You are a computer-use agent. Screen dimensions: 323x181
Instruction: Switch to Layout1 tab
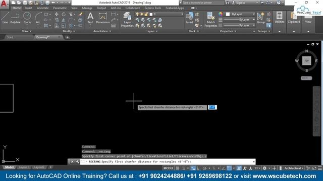tap(24, 167)
